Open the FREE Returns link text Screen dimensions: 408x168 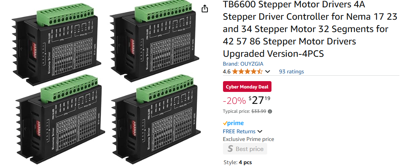pos(239,131)
